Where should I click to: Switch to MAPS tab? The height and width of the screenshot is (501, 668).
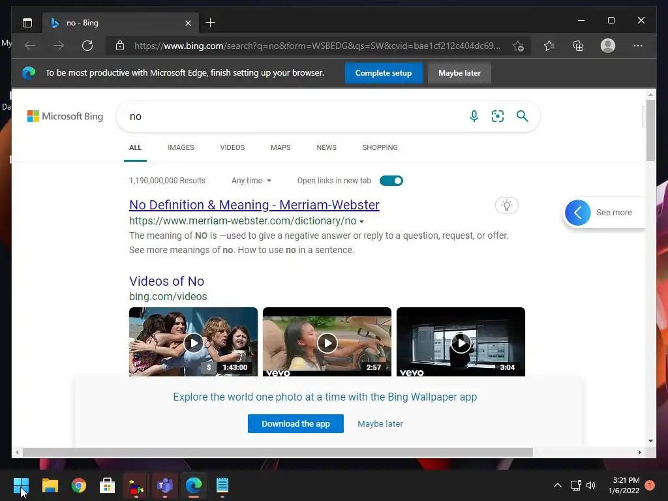(281, 147)
